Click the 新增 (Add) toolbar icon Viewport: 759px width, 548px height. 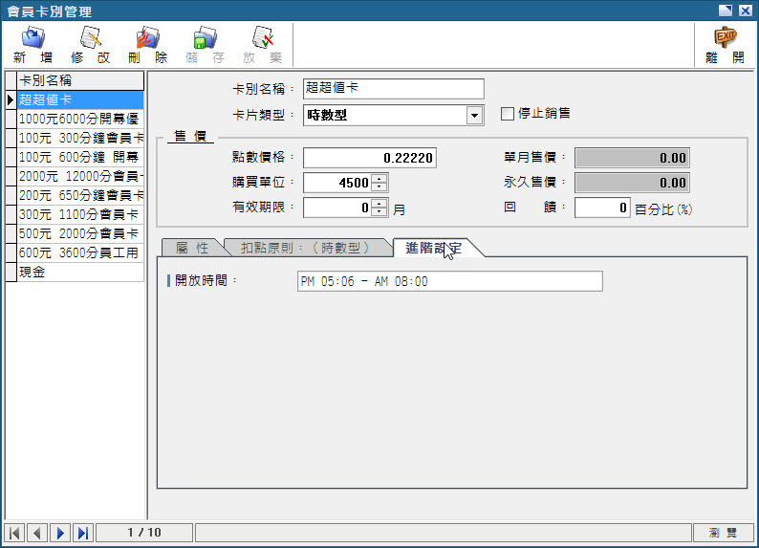[33, 44]
